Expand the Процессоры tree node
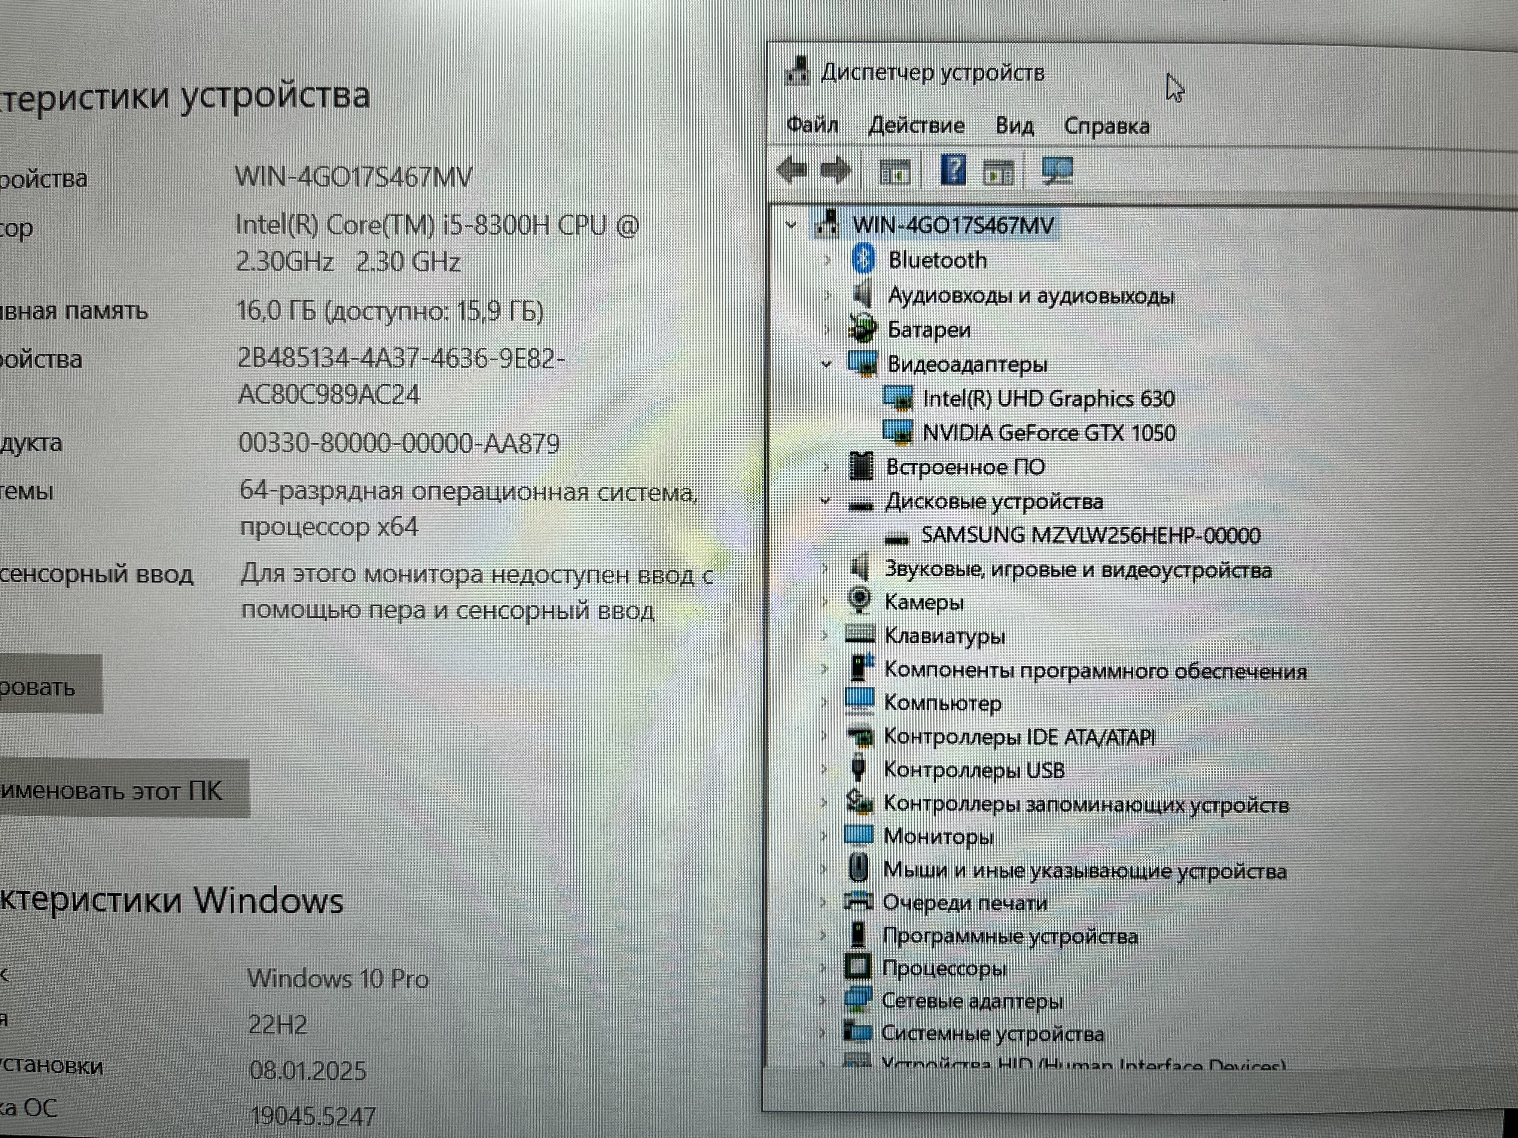Viewport: 1518px width, 1138px height. tap(823, 968)
